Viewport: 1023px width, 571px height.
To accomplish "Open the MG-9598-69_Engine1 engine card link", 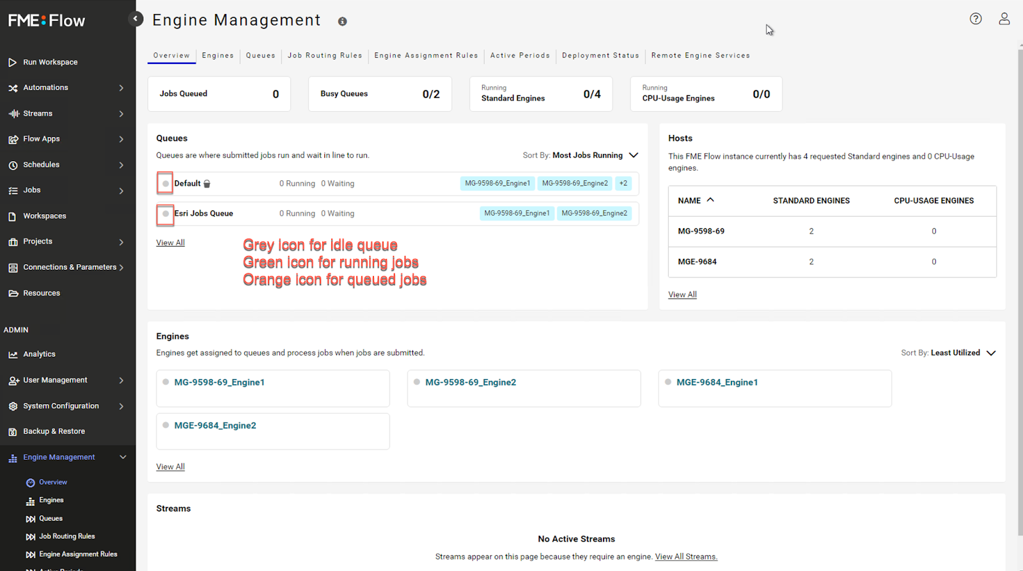I will 219,382.
